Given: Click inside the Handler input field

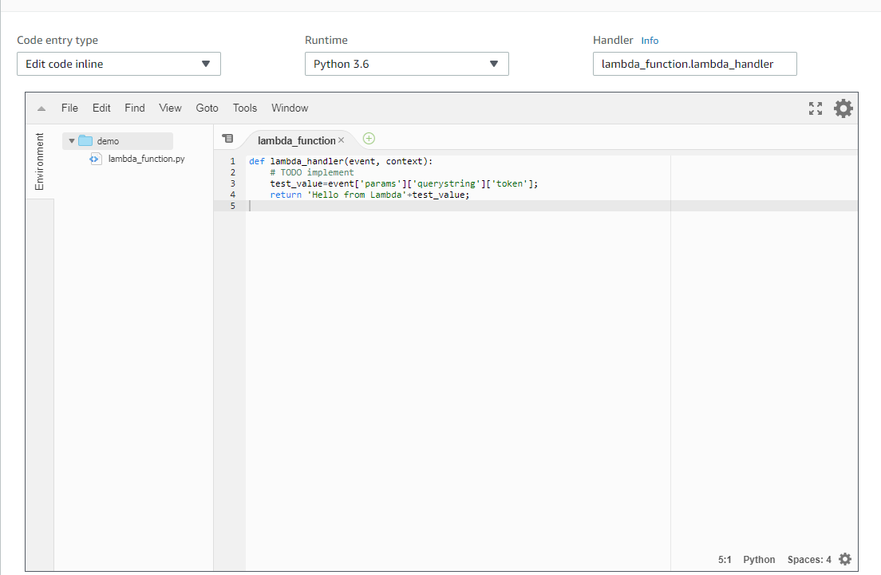Looking at the screenshot, I should coord(694,64).
